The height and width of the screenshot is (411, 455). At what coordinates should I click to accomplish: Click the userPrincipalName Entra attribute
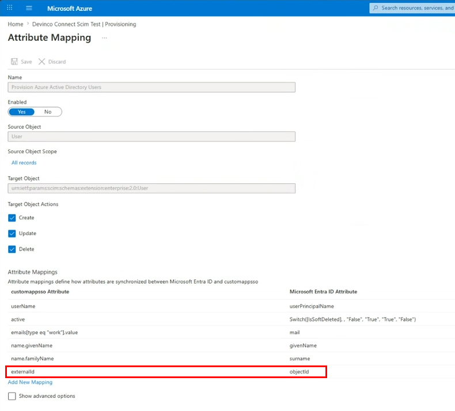coord(312,306)
